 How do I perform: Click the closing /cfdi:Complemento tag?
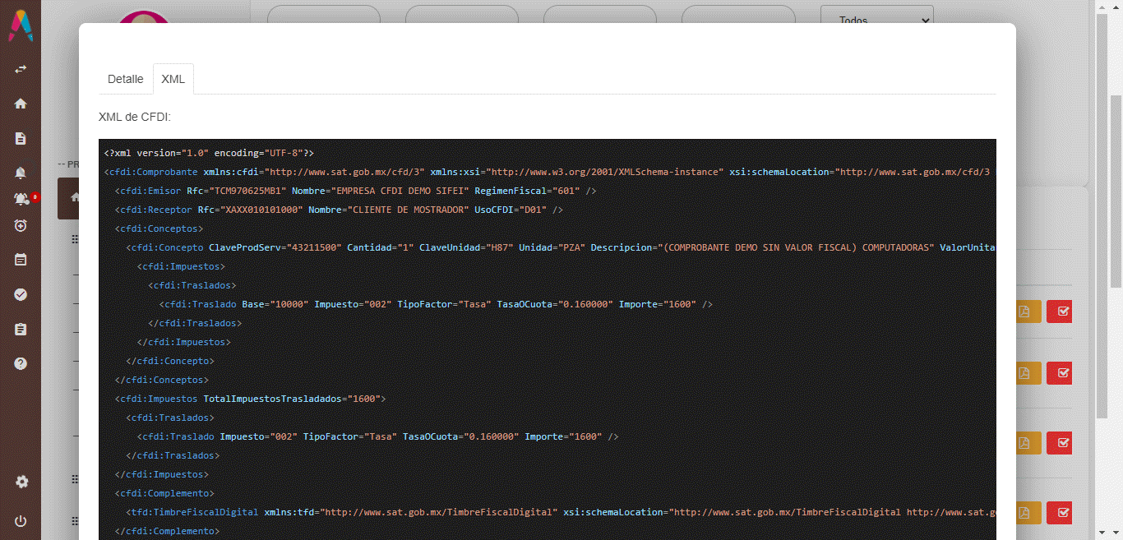tap(168, 531)
